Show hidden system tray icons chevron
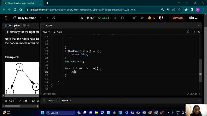Image resolution: width=207 pixels, height=116 pixels. 169,113
